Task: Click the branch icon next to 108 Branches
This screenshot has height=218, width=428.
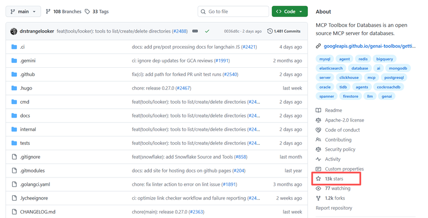Action: [x=48, y=11]
